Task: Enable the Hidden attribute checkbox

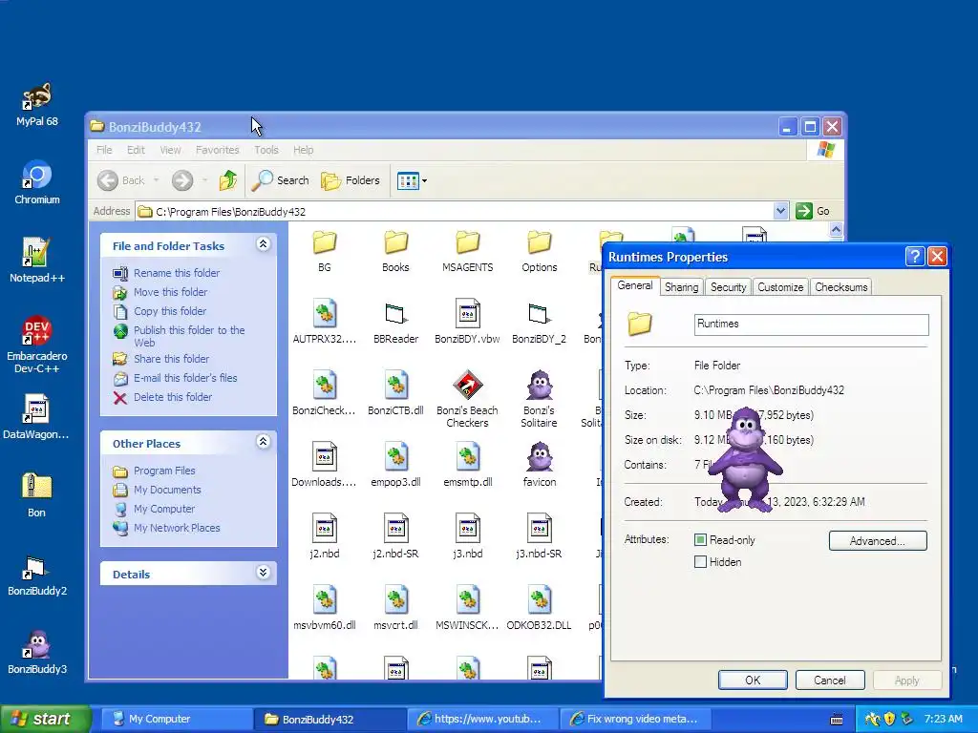Action: point(700,561)
